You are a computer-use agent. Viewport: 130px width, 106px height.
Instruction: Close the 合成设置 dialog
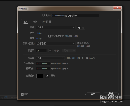point(117,8)
